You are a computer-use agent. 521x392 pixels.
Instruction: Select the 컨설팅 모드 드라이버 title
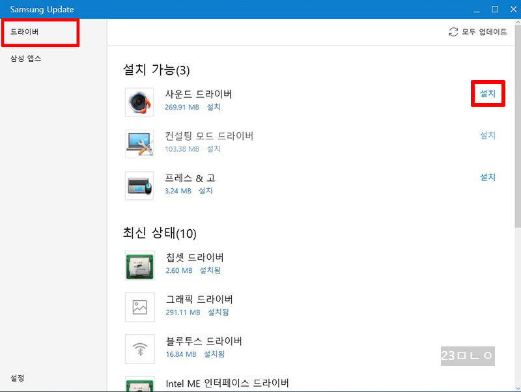click(209, 136)
